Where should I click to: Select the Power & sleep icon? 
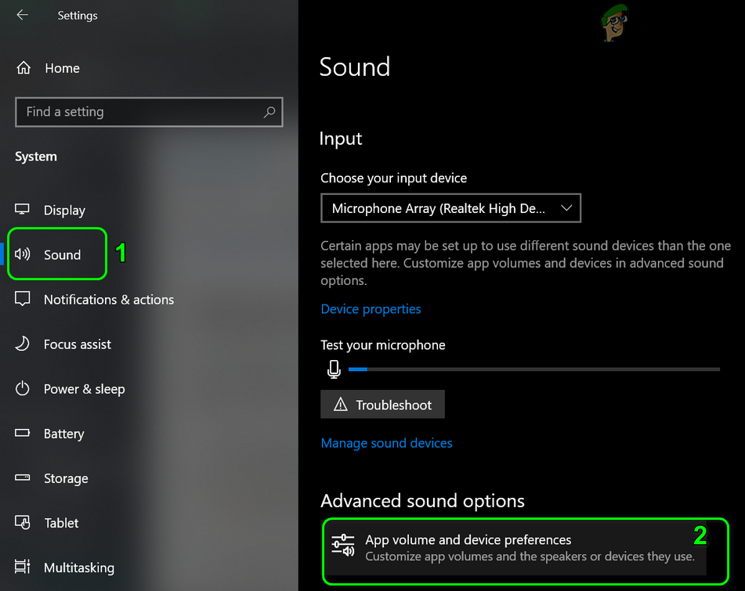coord(23,389)
